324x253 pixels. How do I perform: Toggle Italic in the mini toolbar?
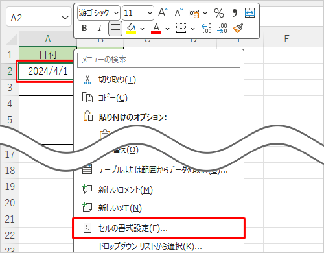[x=99, y=28]
